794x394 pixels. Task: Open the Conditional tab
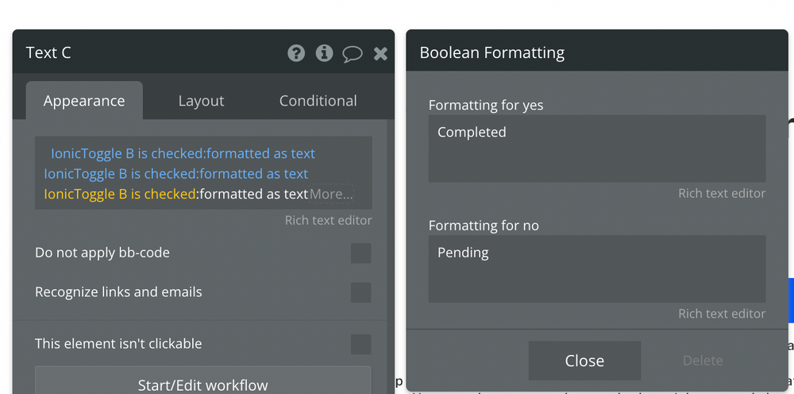tap(318, 101)
